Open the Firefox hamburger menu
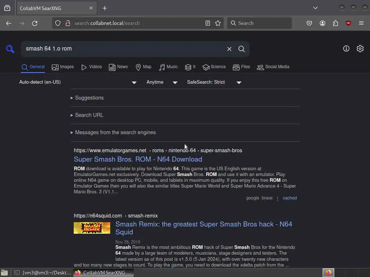 (361, 23)
